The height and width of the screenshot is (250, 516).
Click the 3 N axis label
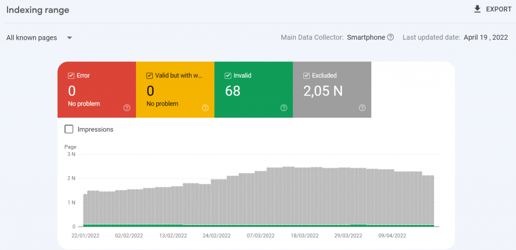pos(72,154)
